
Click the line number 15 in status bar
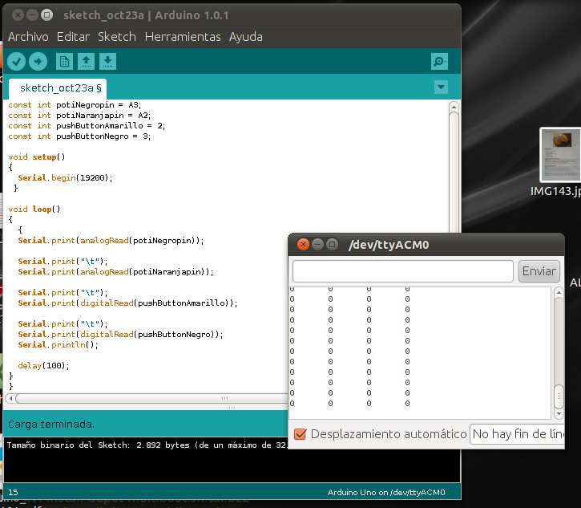pyautogui.click(x=13, y=493)
